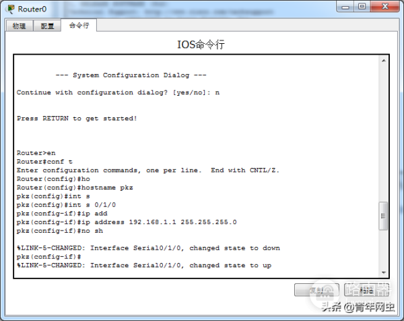This screenshot has height=321, width=404.
Task: Click the scrollbar track above the thumb
Action: pyautogui.click(x=384, y=133)
